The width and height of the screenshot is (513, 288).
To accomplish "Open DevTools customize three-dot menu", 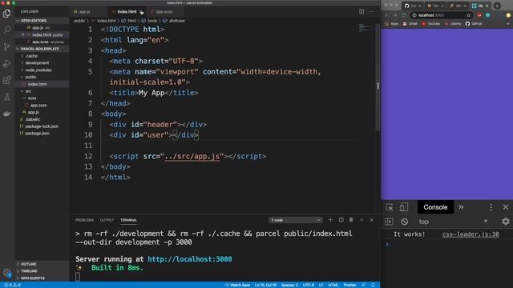I will 491,207.
